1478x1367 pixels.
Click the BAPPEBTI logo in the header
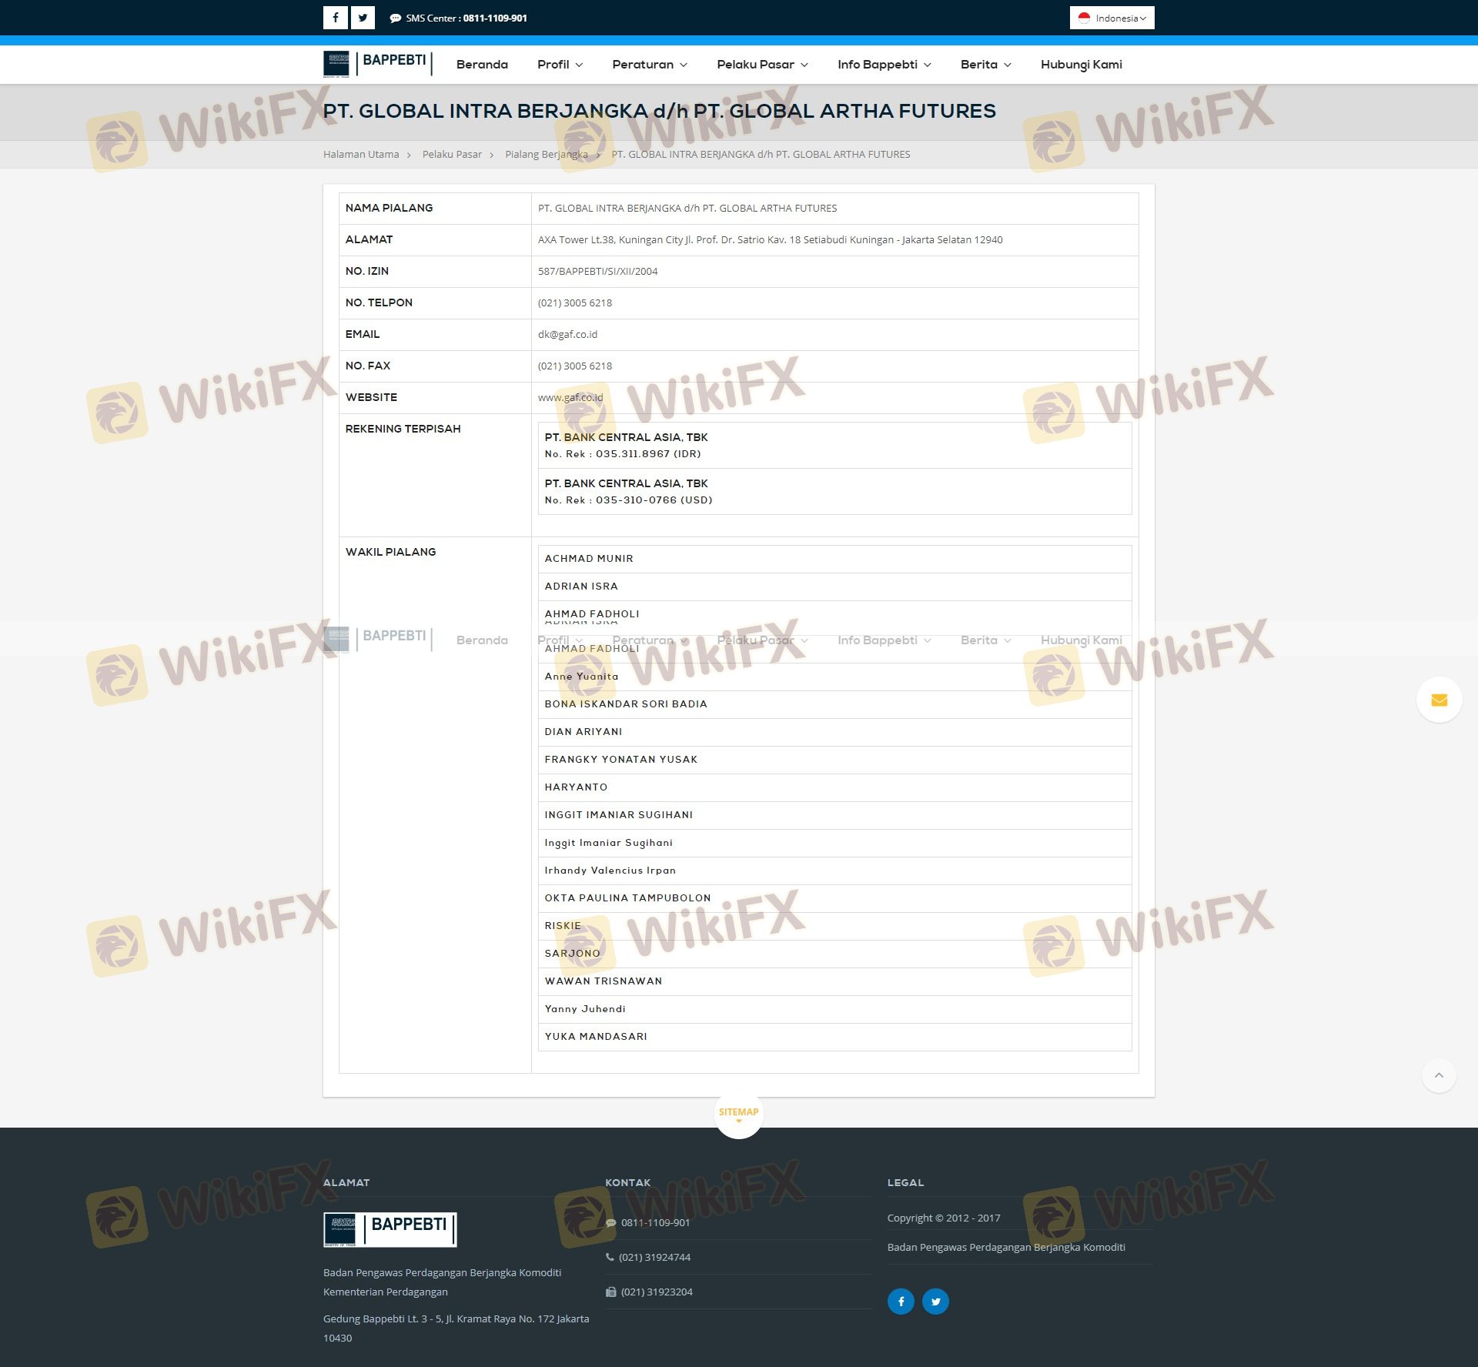[377, 64]
